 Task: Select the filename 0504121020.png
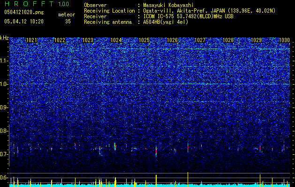pyautogui.click(x=24, y=12)
